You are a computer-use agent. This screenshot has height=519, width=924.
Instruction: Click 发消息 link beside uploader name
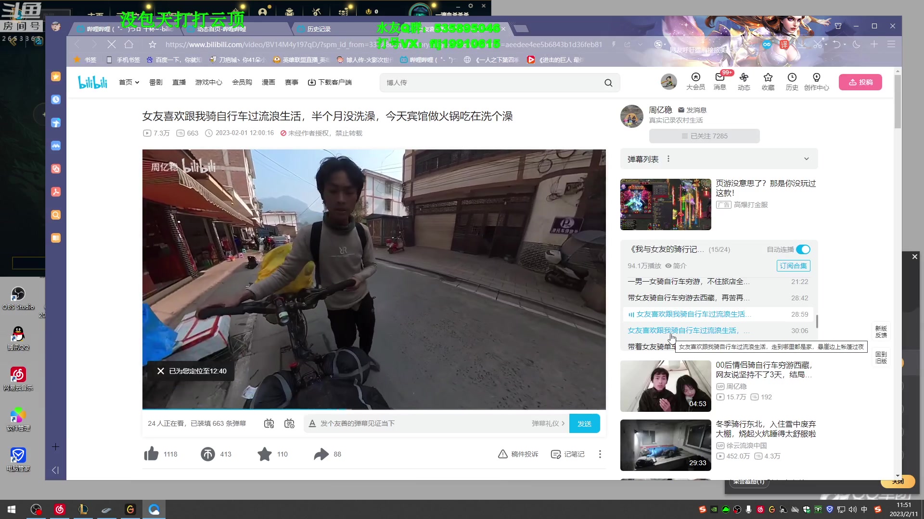pos(692,110)
